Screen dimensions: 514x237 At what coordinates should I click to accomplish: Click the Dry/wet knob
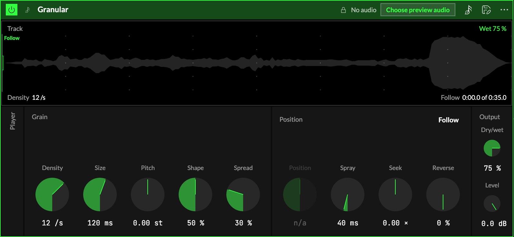point(492,148)
